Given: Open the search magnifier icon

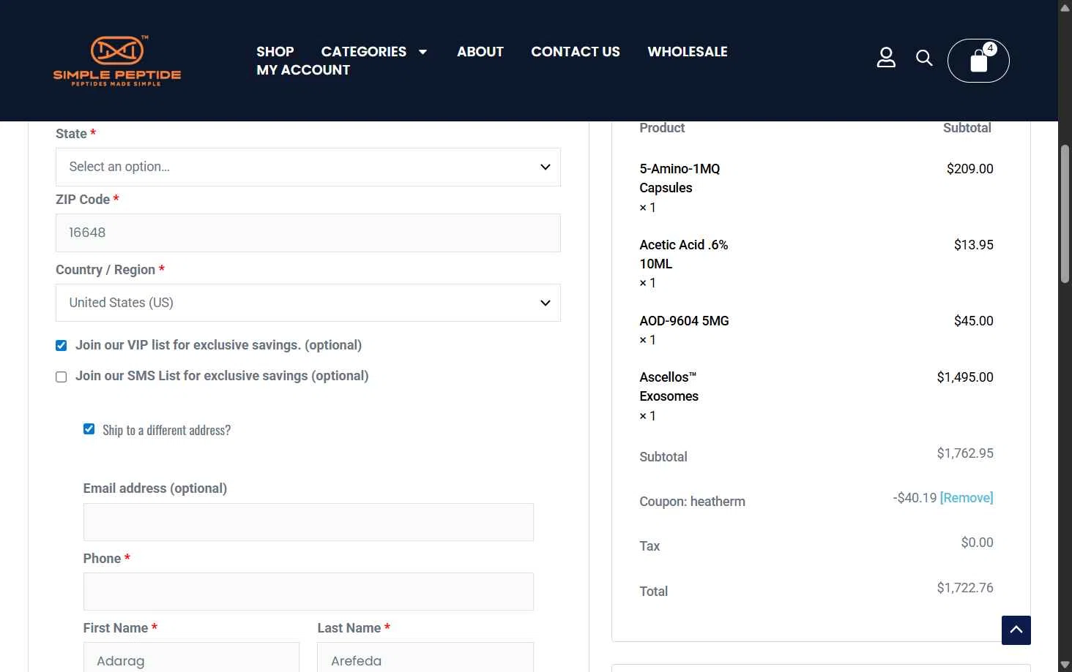Looking at the screenshot, I should coord(924,58).
